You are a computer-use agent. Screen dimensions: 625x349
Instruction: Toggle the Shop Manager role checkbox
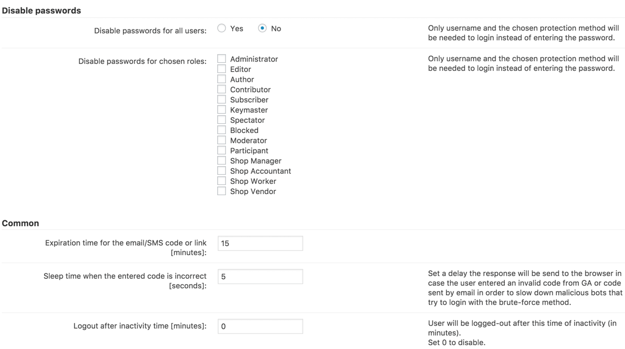222,160
